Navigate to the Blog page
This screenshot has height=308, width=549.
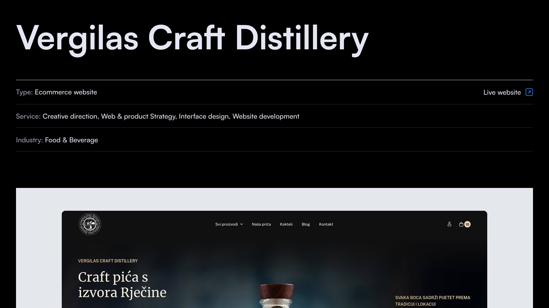coord(306,224)
